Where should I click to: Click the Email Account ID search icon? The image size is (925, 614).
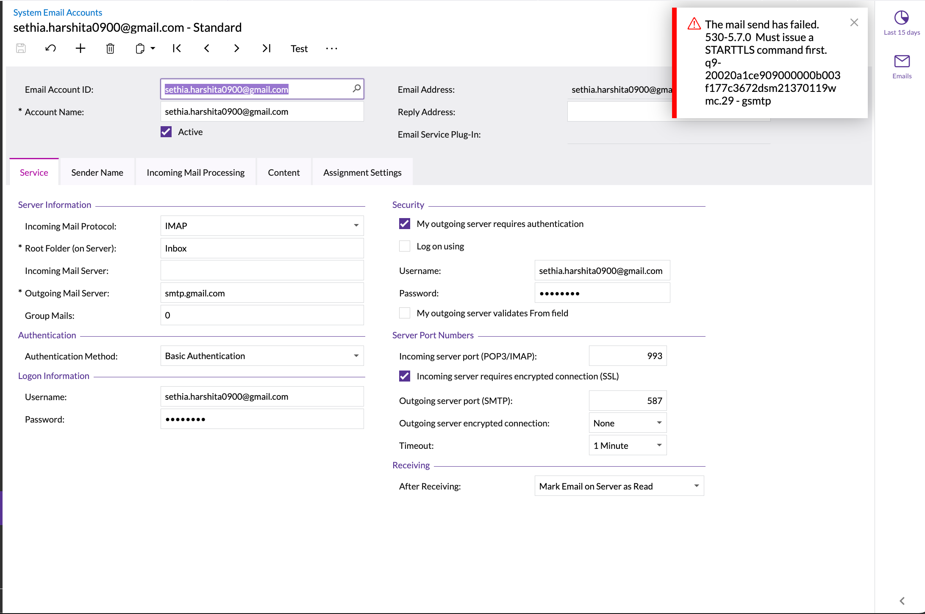(x=356, y=89)
